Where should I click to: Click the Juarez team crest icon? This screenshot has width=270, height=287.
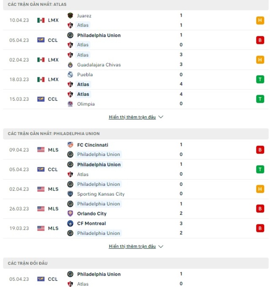pos(70,16)
